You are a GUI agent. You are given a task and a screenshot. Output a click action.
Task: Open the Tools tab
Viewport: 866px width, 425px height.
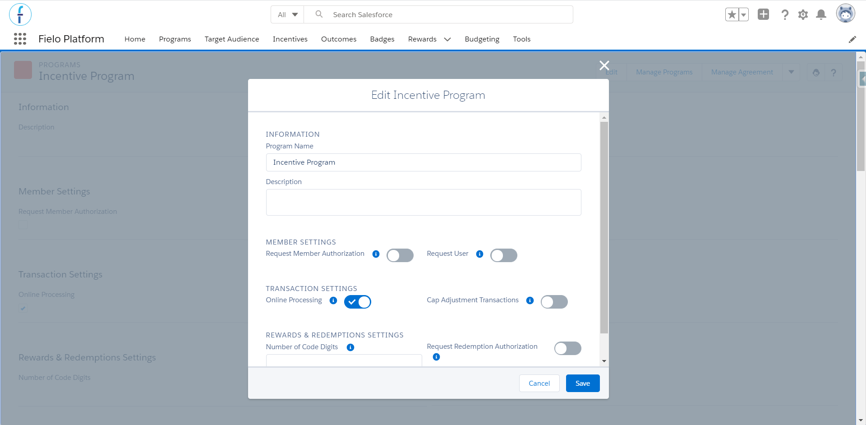(x=522, y=39)
